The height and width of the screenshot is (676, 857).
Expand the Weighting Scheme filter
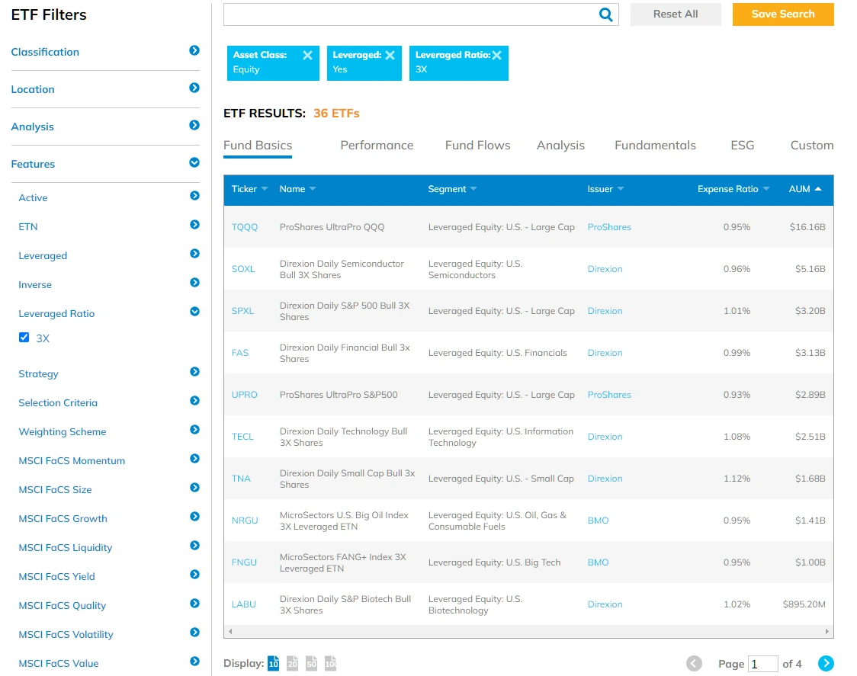(x=194, y=430)
